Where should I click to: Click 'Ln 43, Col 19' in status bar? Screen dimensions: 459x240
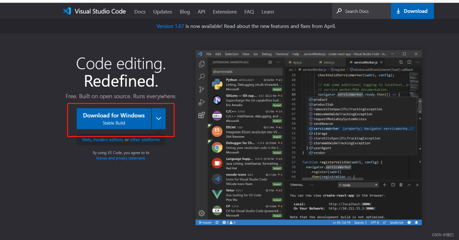(342, 222)
